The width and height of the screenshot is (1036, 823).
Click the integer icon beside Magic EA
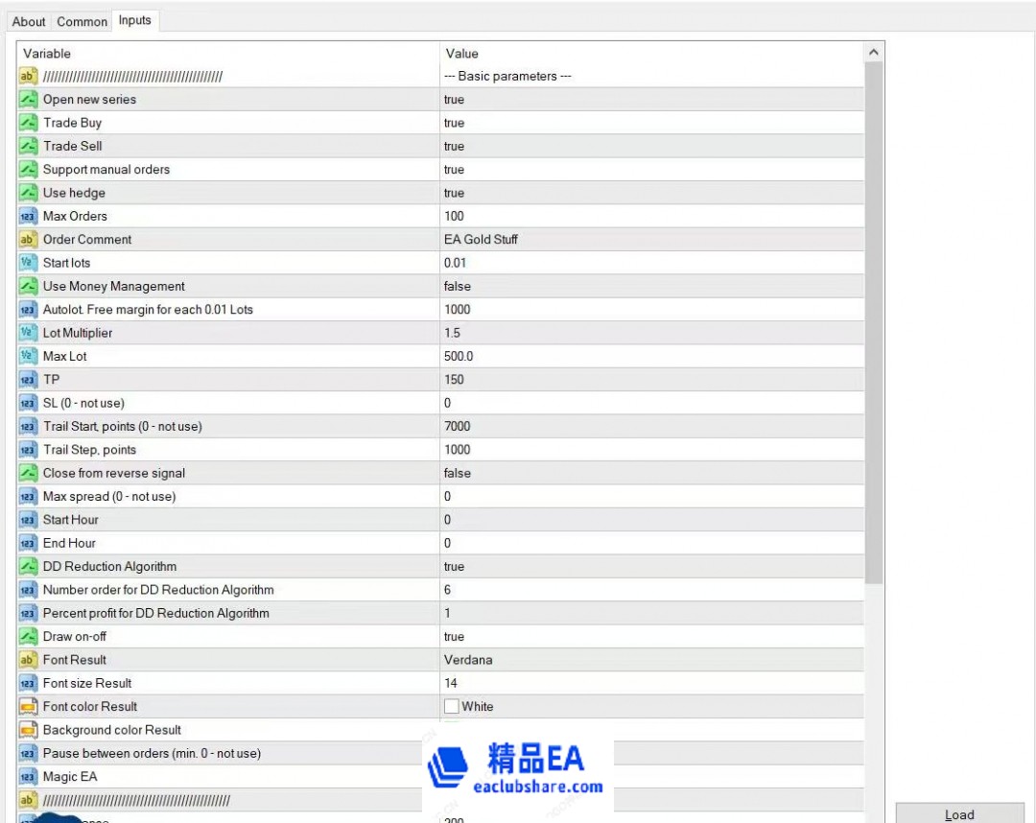coord(28,777)
